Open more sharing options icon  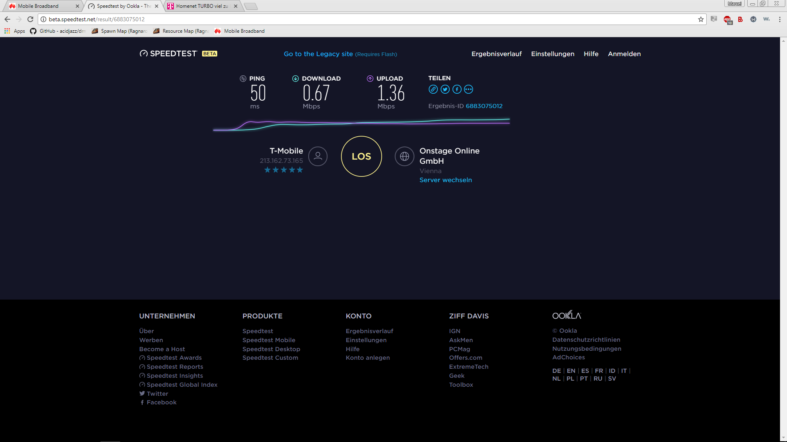coord(469,89)
